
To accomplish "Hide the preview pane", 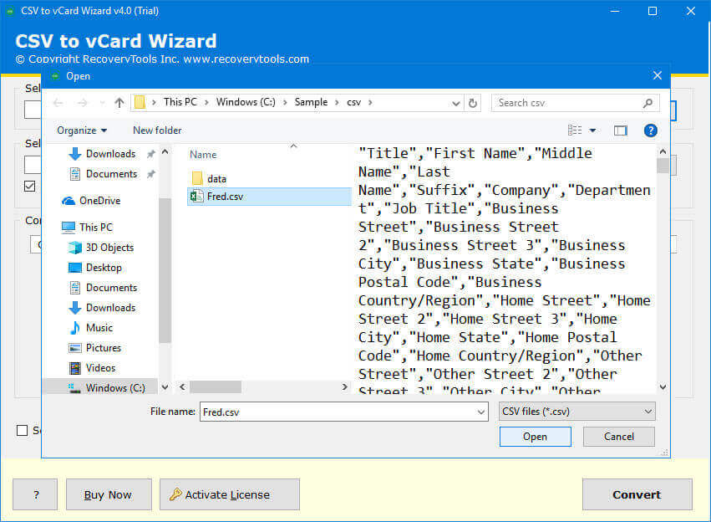I will 620,130.
